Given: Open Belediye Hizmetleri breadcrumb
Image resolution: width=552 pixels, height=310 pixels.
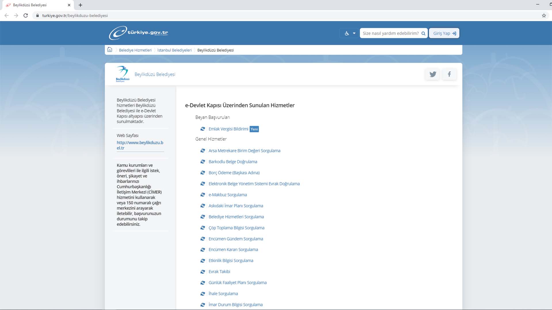Looking at the screenshot, I should pos(135,50).
